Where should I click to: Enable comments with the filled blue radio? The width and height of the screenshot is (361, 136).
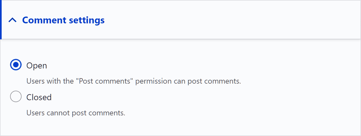[16, 65]
